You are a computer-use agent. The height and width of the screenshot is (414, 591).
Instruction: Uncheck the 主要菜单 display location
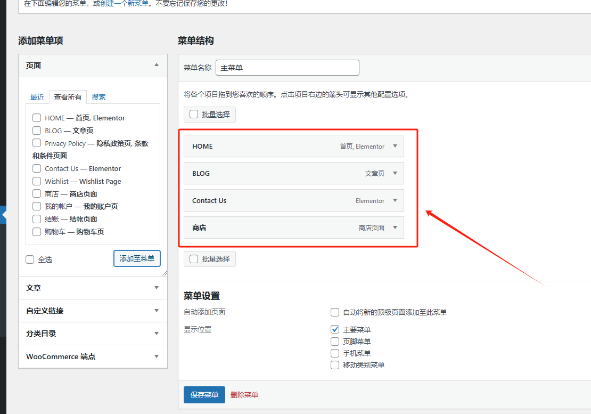coord(335,329)
